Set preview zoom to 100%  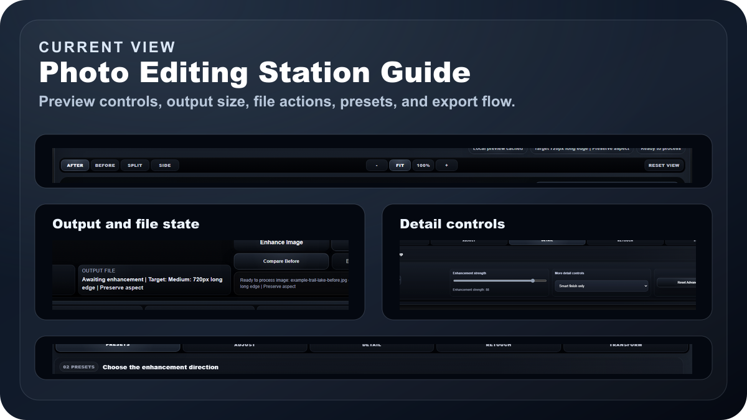423,166
